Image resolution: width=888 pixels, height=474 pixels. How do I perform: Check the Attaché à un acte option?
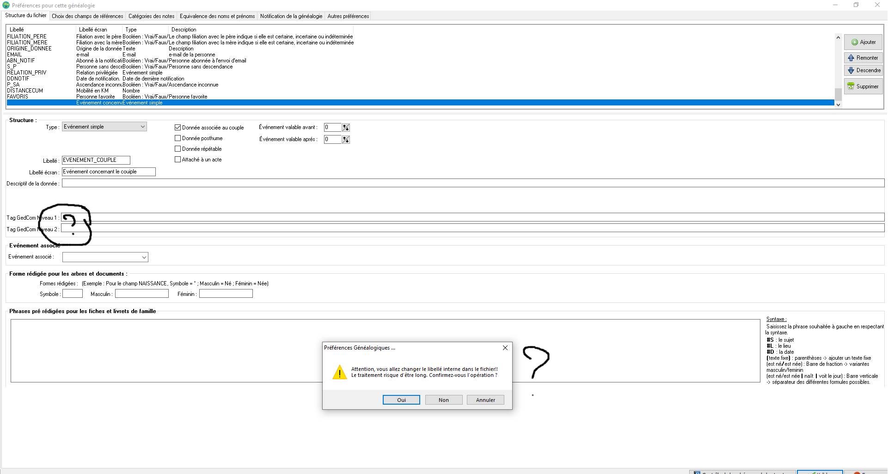178,160
